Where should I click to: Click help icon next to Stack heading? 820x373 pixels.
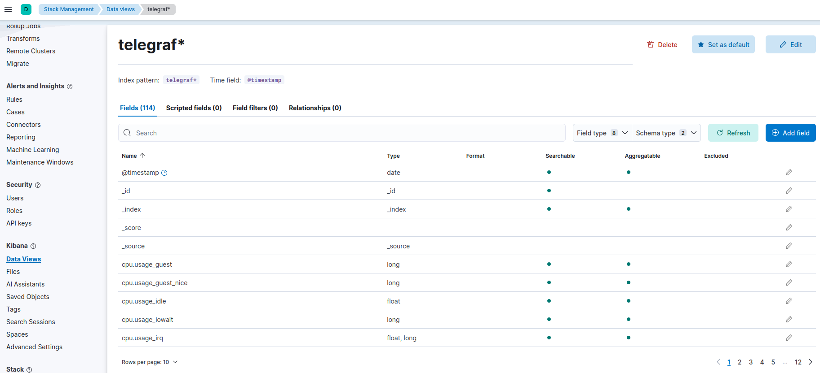(29, 370)
